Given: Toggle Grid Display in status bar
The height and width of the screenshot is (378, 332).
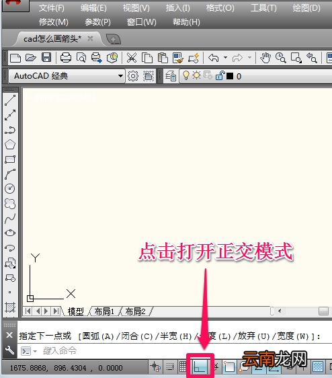Looking at the screenshot, I should (183, 367).
